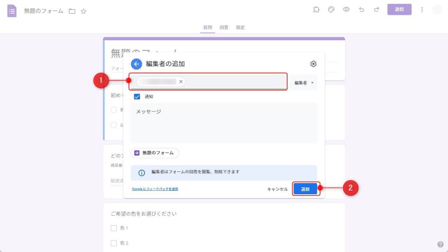
Task: Open share settings gear in dialog
Action: 313,64
